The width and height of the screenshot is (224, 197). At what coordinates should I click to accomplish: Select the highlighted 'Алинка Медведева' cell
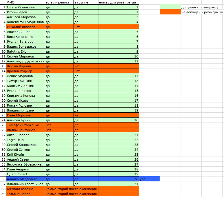25,179
